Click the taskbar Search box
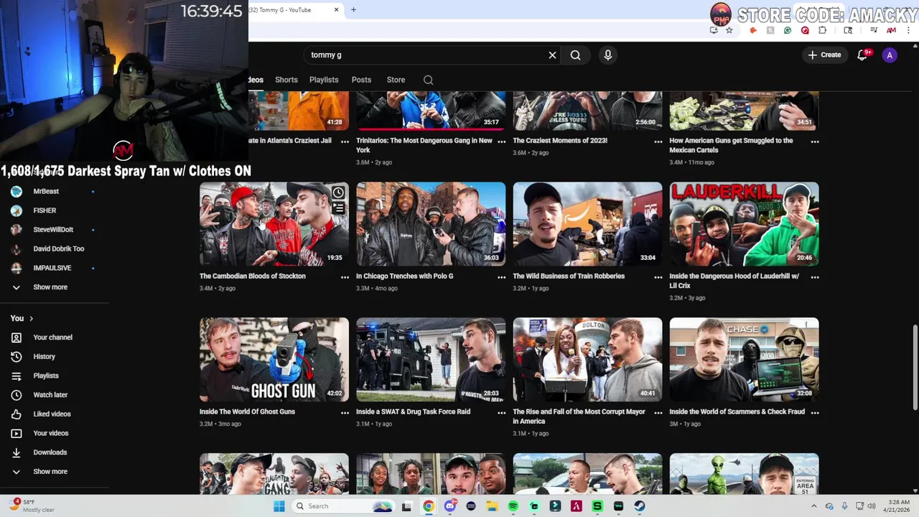The width and height of the screenshot is (919, 517). (x=343, y=506)
